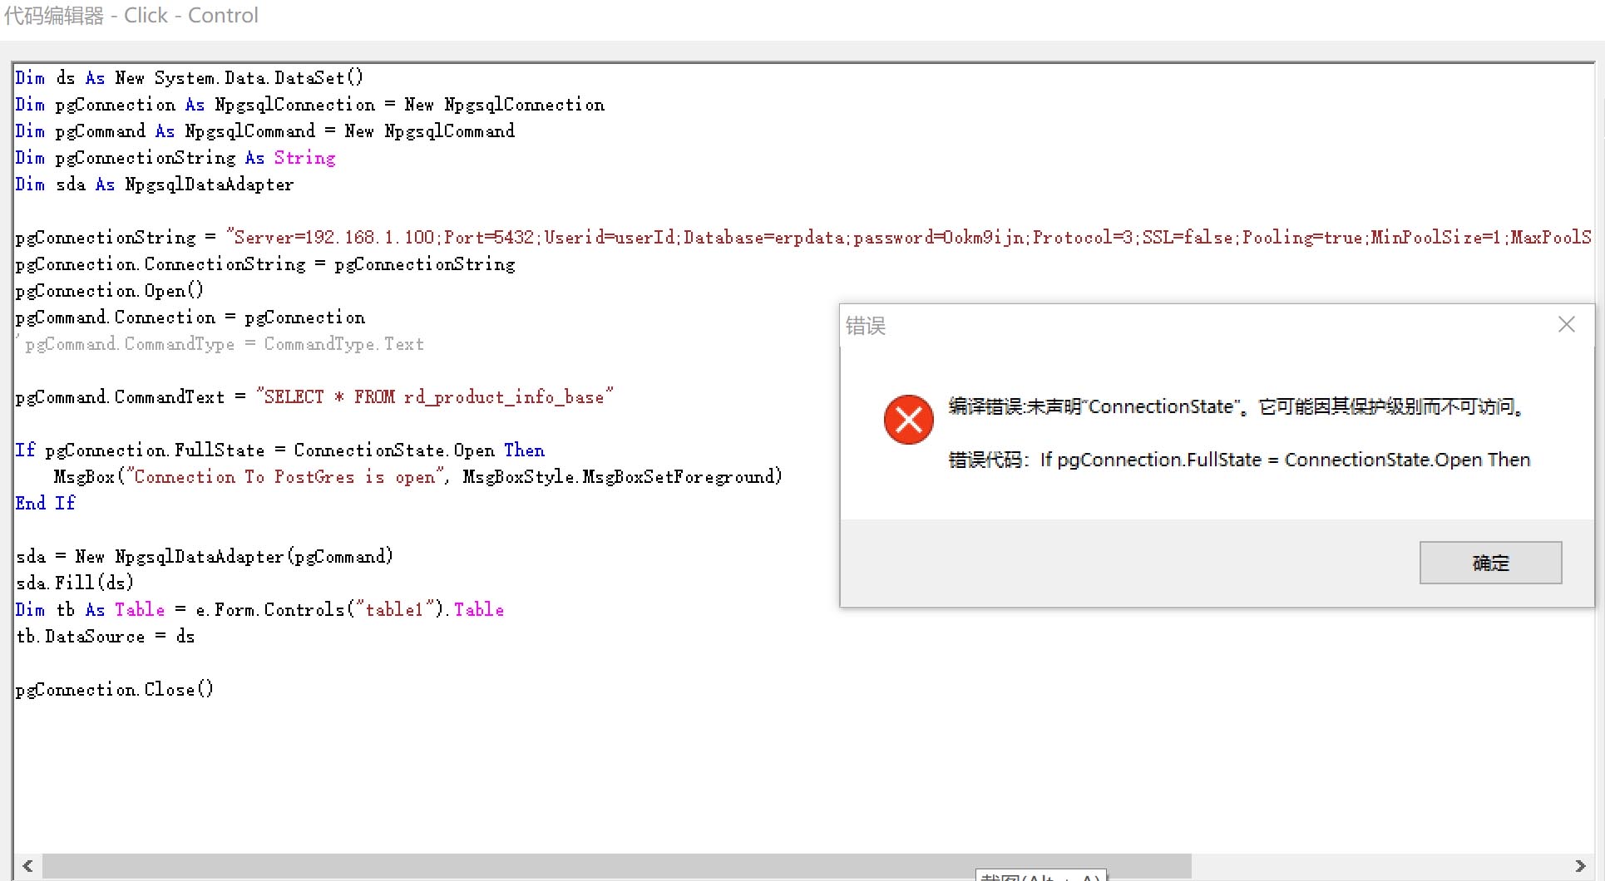
Task: Close the 错误 dialog with X
Action: pyautogui.click(x=1567, y=324)
